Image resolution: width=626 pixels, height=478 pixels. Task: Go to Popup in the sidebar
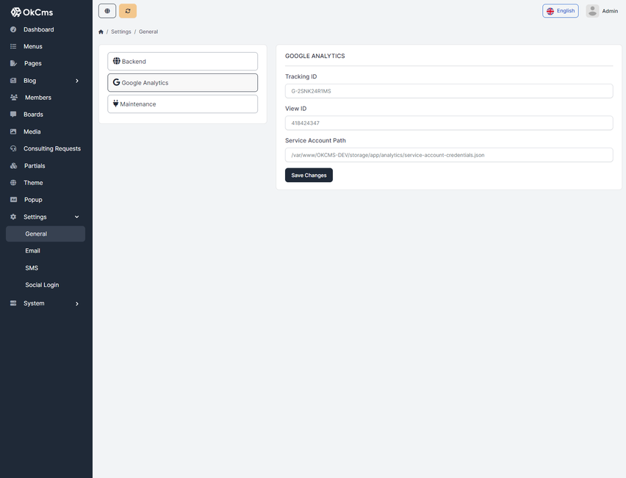[x=32, y=200]
